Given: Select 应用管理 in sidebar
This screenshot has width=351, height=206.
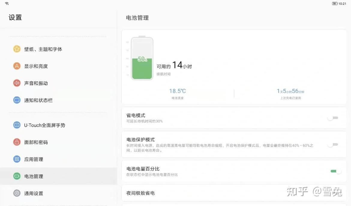Looking at the screenshot, I should point(58,159).
